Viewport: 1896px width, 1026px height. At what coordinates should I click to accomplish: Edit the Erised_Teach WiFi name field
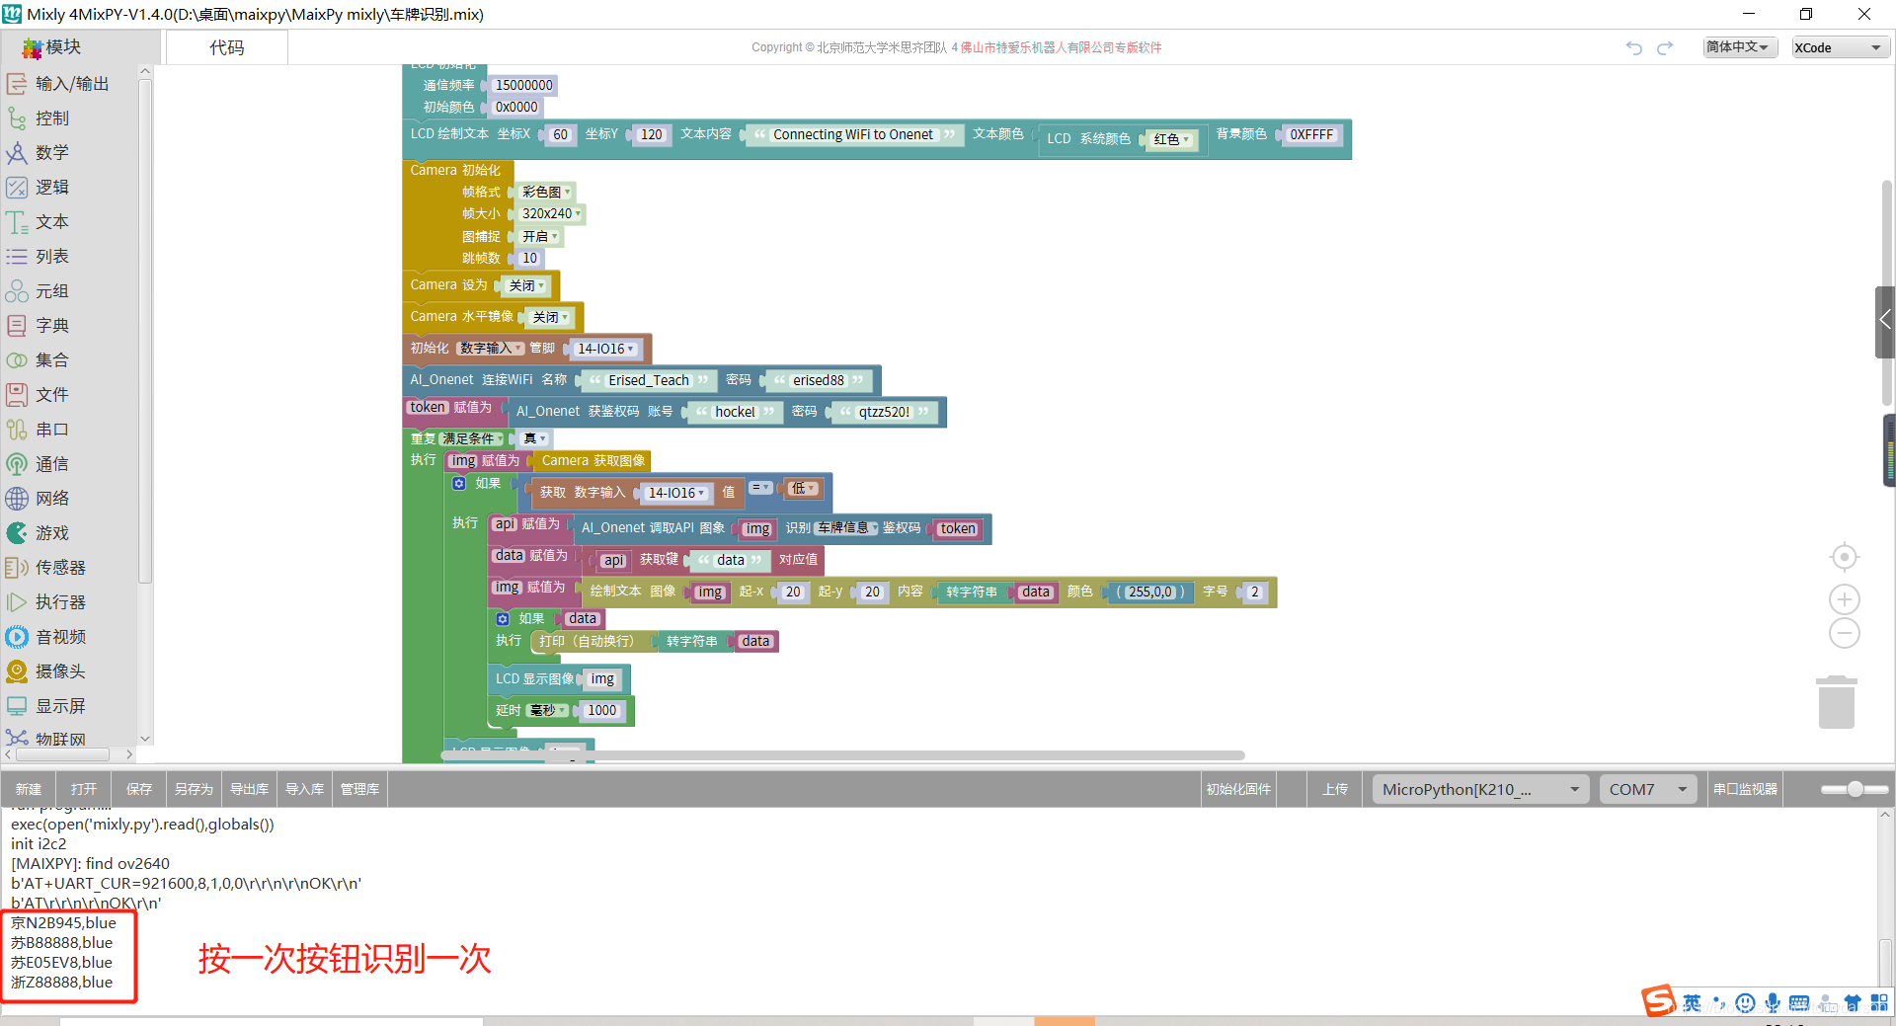[x=649, y=380]
